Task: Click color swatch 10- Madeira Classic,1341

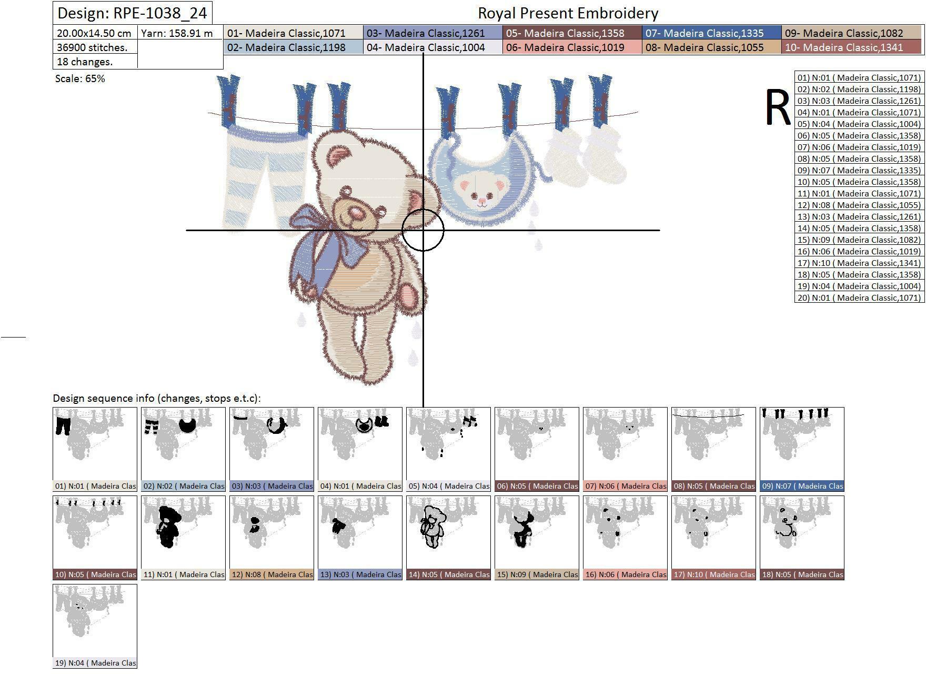Action: [x=852, y=47]
